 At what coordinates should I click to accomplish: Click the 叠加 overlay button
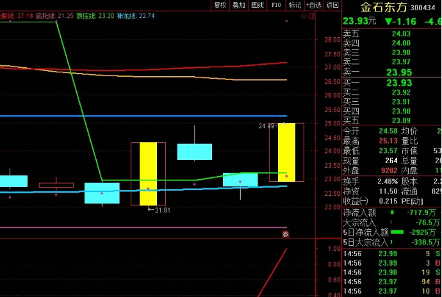click(x=239, y=5)
